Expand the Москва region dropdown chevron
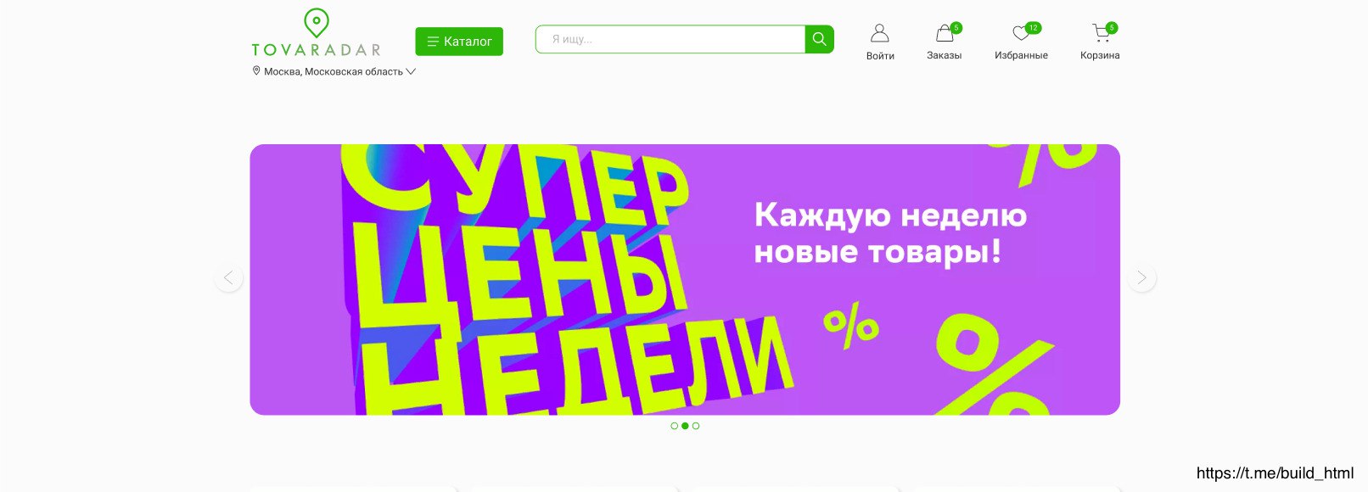1368x492 pixels. coord(411,72)
